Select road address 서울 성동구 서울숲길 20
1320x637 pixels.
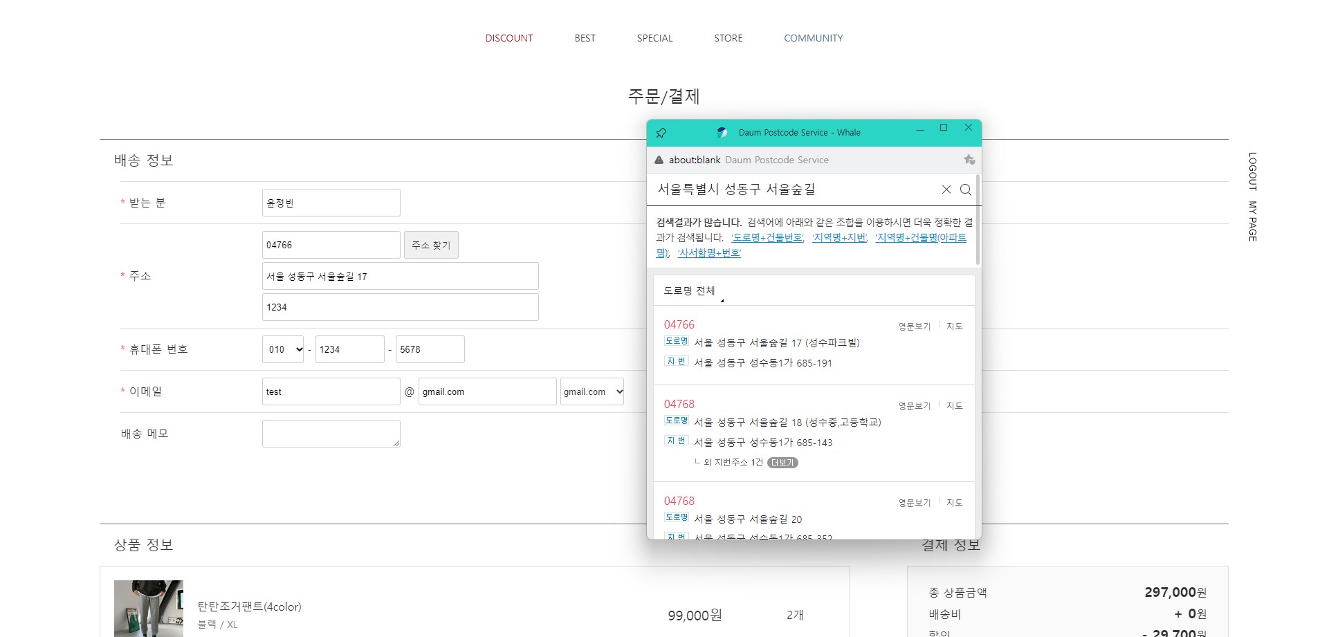748,519
